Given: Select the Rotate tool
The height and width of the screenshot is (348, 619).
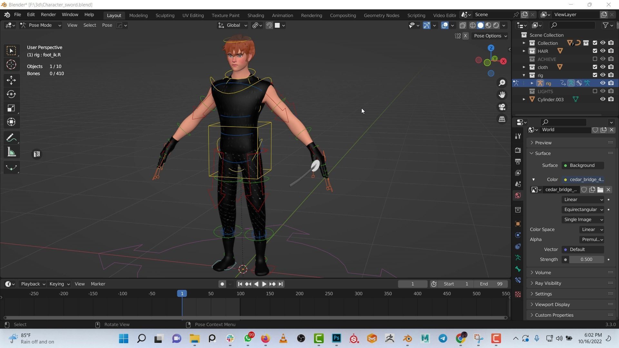Looking at the screenshot, I should click(x=11, y=94).
